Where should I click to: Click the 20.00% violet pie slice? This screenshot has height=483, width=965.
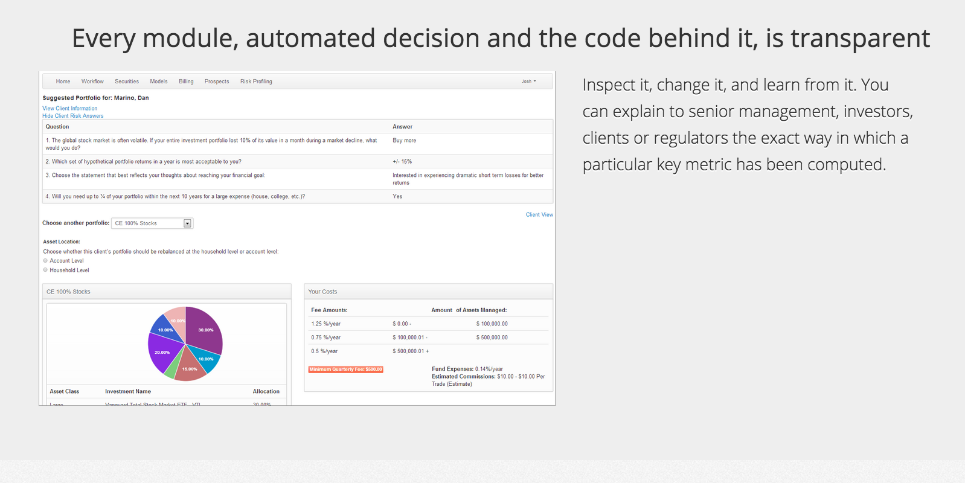pos(162,353)
